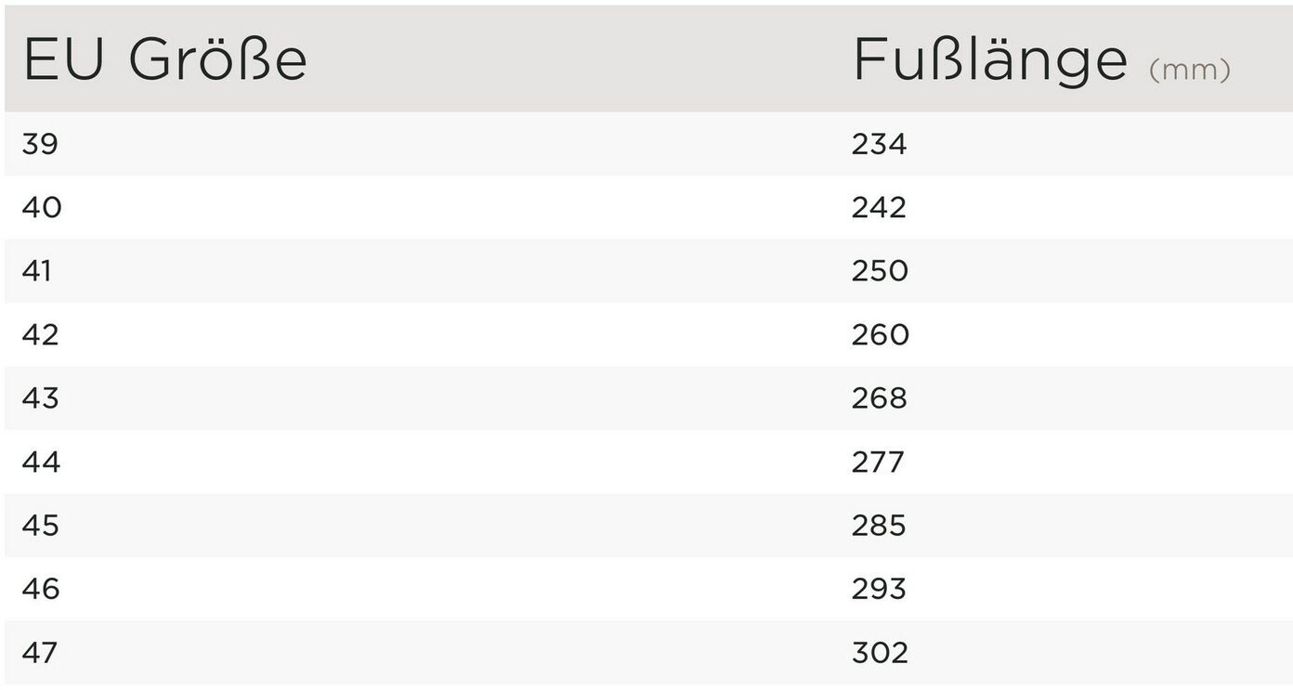Image resolution: width=1293 pixels, height=690 pixels.
Task: Pick the 277 foot length value
Action: 878,462
